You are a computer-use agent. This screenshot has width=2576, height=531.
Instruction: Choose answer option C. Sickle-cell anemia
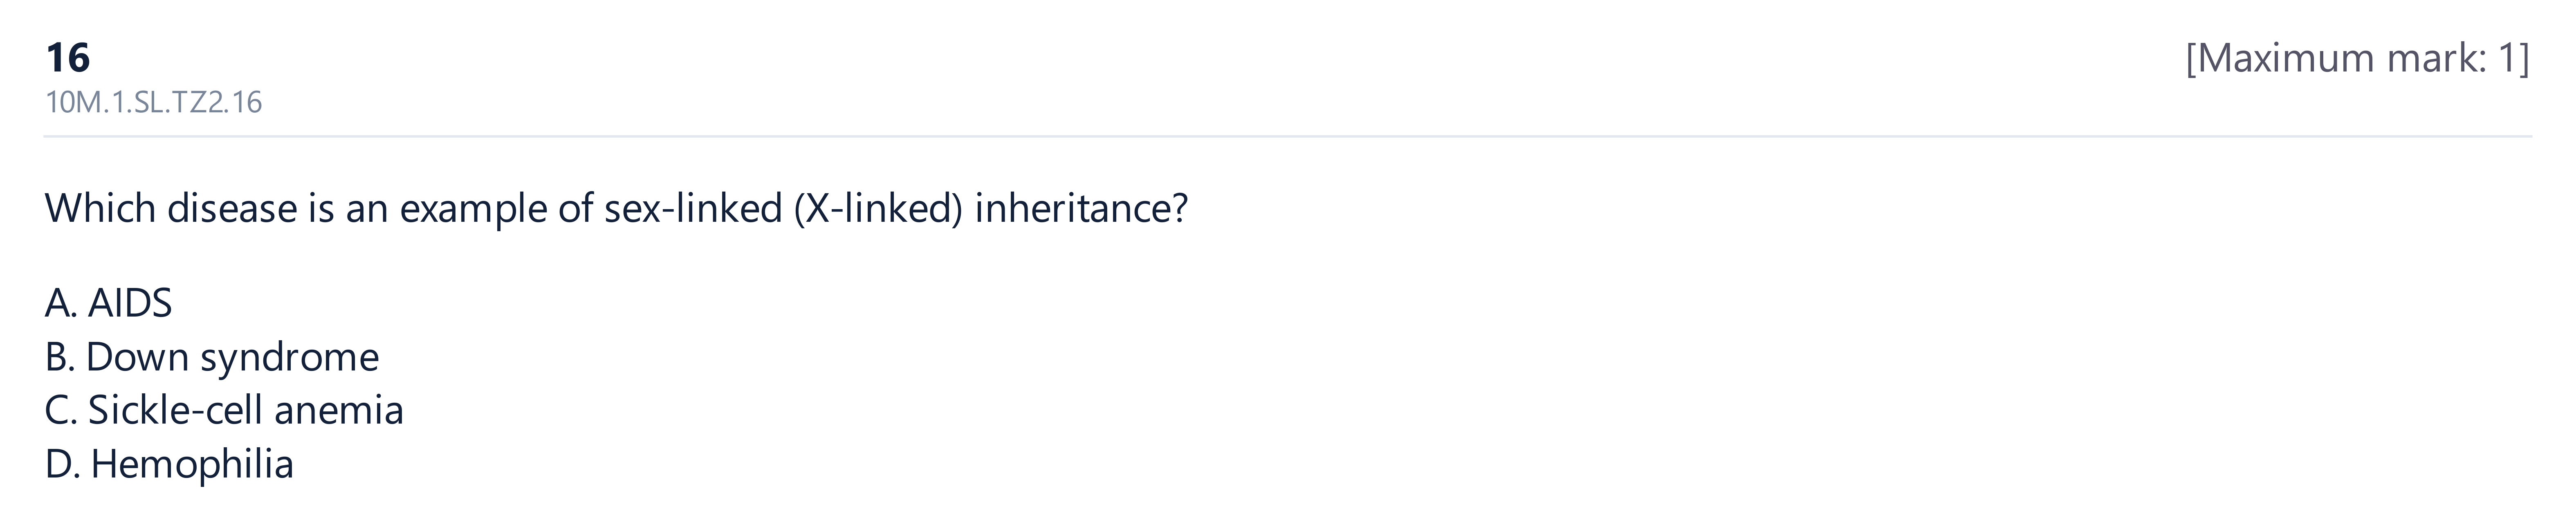coord(224,410)
